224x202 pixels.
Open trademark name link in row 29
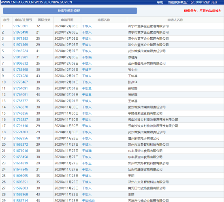pos(88,200)
